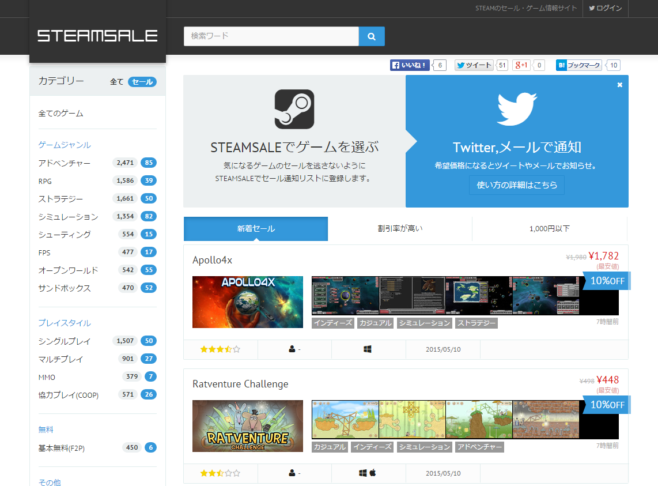
Task: Toggle the セール category filter pill
Action: click(x=142, y=82)
